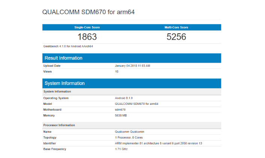Select the motherboard value sdm670
The image size is (265, 158).
(x=120, y=110)
